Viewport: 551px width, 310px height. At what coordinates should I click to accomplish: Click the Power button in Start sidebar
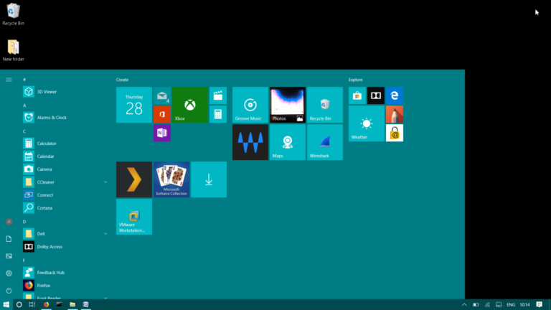(9, 291)
